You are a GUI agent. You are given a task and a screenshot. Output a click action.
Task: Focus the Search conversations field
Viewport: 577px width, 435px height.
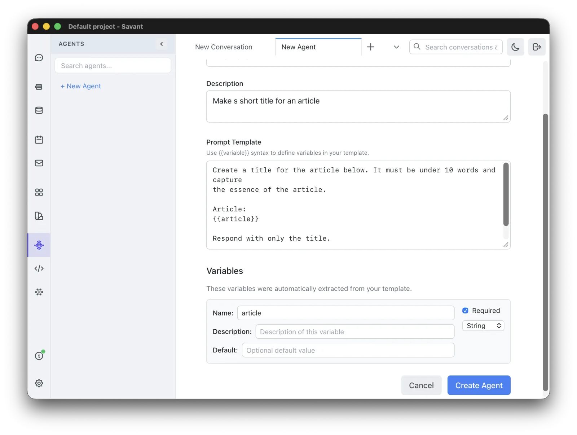click(456, 47)
